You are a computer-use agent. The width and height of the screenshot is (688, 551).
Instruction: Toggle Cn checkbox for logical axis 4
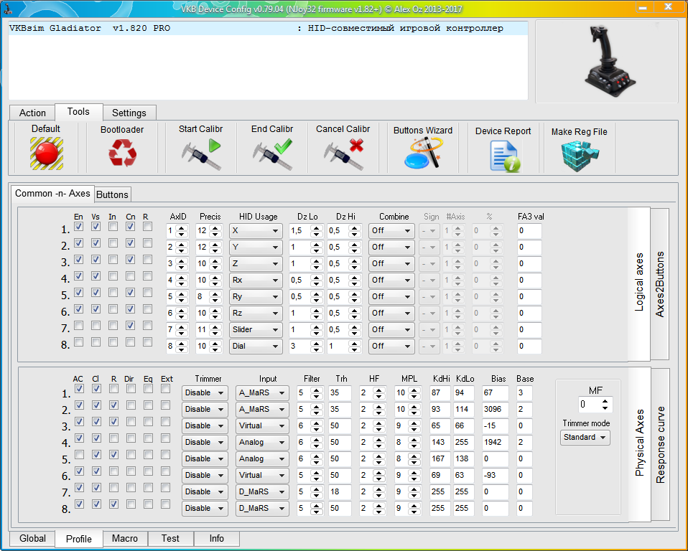(x=130, y=276)
